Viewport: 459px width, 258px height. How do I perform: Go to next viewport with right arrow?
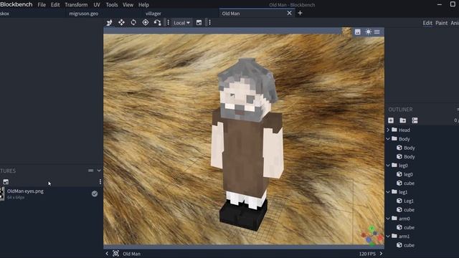tap(381, 254)
